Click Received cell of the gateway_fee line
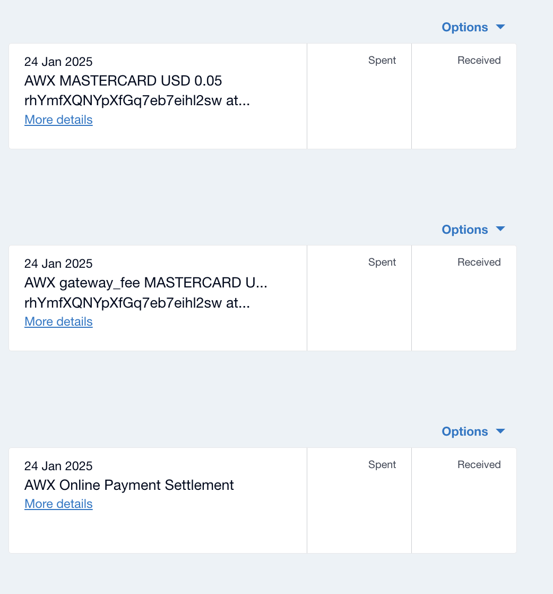Image resolution: width=553 pixels, height=594 pixels. 464,298
